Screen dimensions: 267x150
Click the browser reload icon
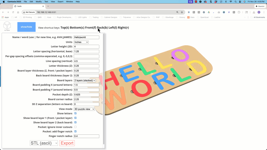click(13, 12)
